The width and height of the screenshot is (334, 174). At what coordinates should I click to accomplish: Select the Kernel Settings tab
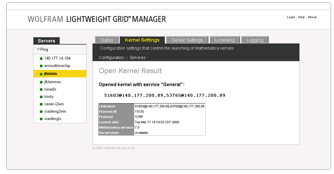coord(142,40)
